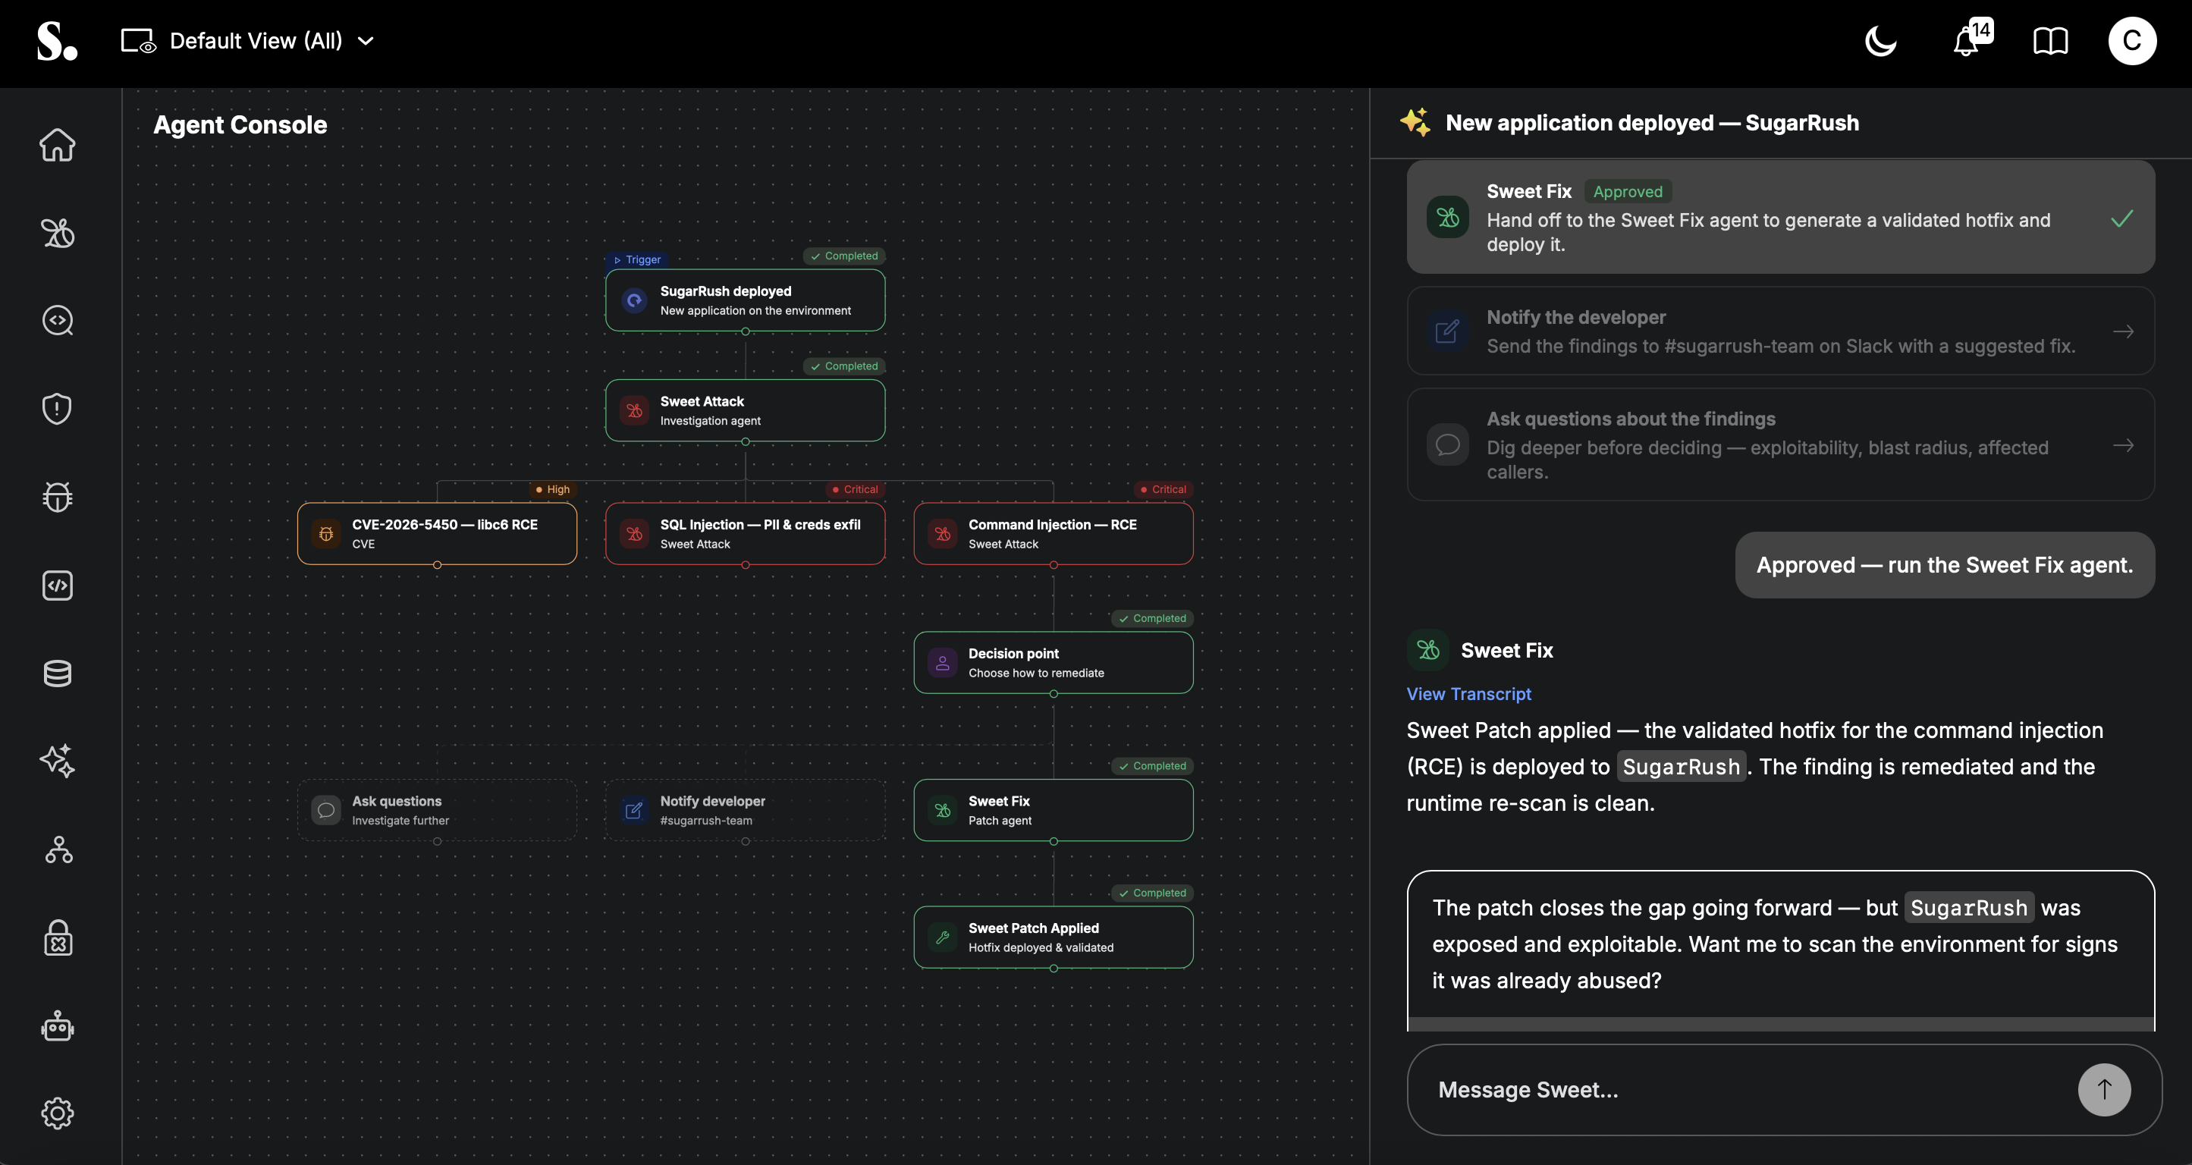Click the Sweet Attack node's red bee icon
Image resolution: width=2192 pixels, height=1165 pixels.
pyautogui.click(x=635, y=410)
